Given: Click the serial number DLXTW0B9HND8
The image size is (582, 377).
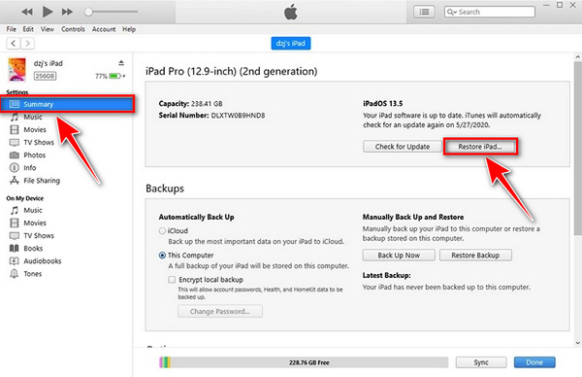Looking at the screenshot, I should point(238,116).
